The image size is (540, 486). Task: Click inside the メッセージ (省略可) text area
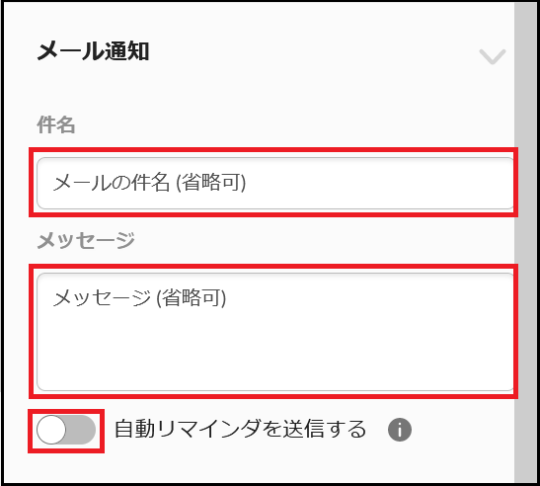274,332
